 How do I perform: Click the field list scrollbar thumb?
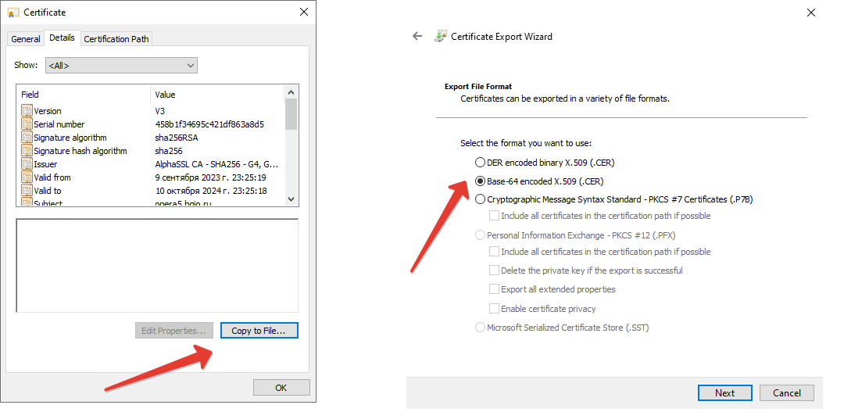point(291,114)
